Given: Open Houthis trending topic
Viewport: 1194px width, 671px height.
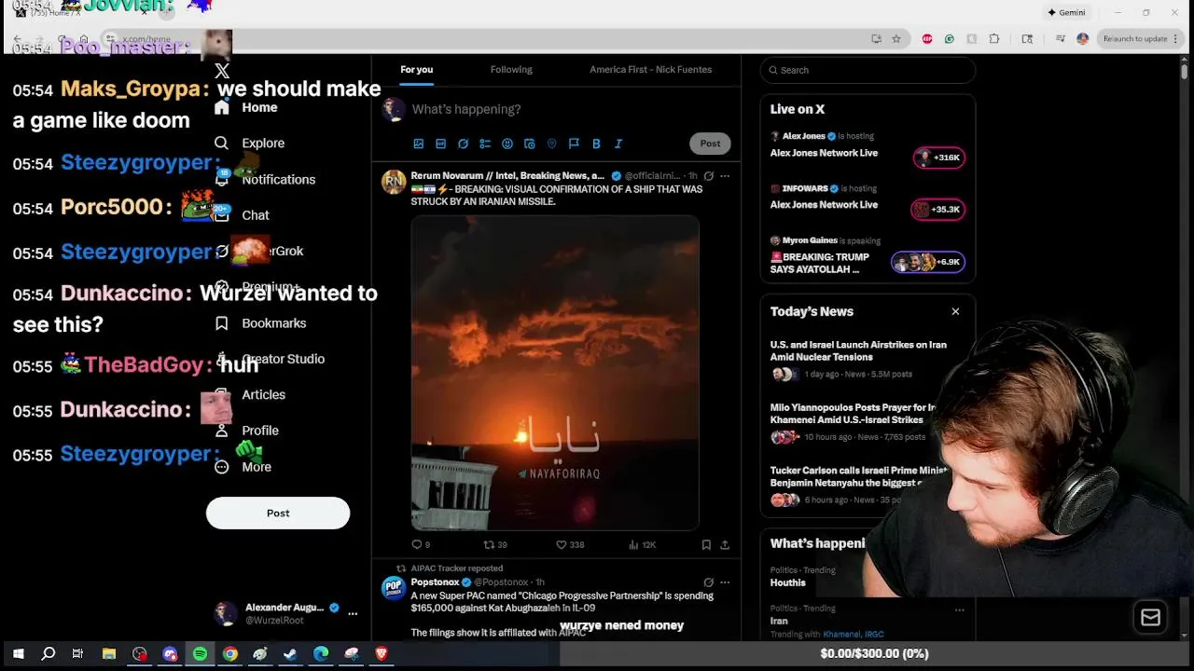Looking at the screenshot, I should 787,582.
